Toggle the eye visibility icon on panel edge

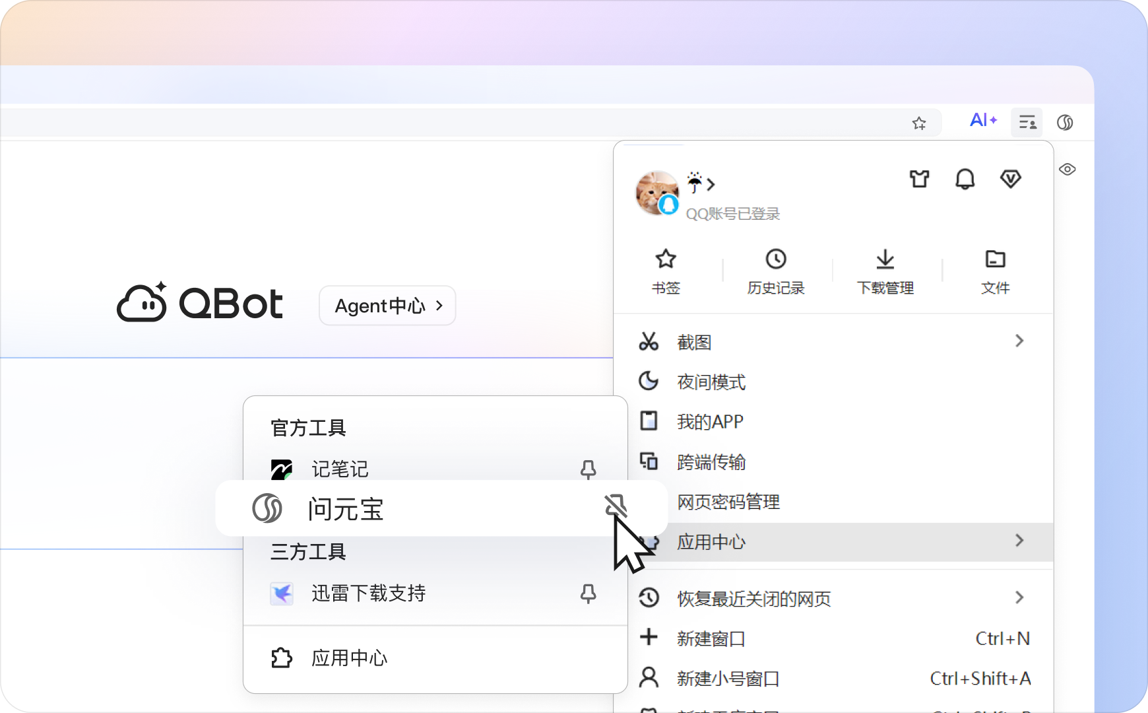point(1068,169)
